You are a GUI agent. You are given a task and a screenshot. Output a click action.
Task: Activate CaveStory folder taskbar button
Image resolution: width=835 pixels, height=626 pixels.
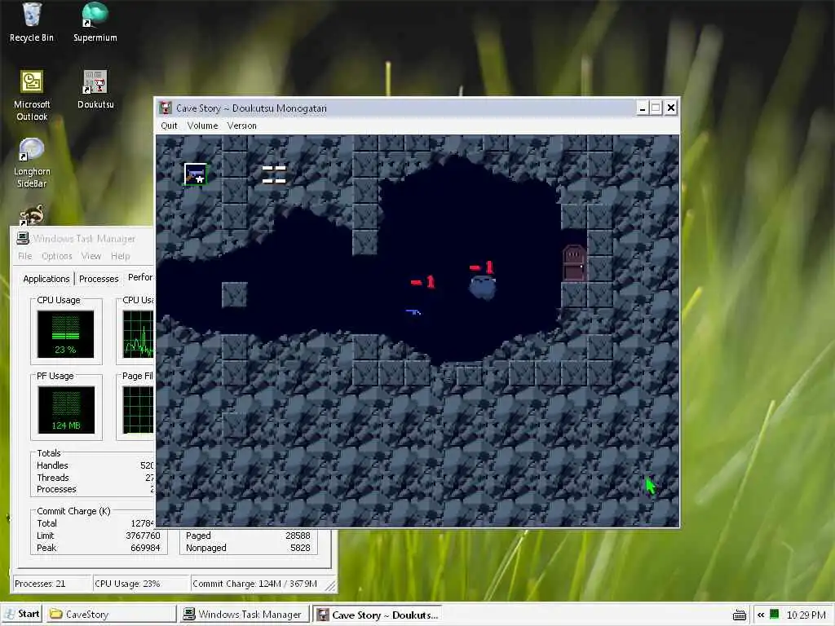tap(110, 615)
